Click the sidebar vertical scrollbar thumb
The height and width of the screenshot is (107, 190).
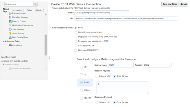point(46,45)
